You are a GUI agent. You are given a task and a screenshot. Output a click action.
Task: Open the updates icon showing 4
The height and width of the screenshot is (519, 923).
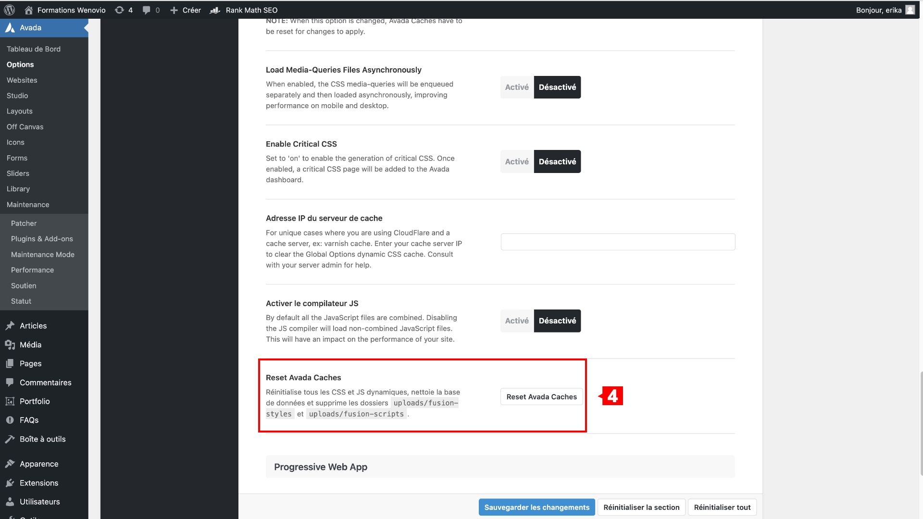pos(119,10)
